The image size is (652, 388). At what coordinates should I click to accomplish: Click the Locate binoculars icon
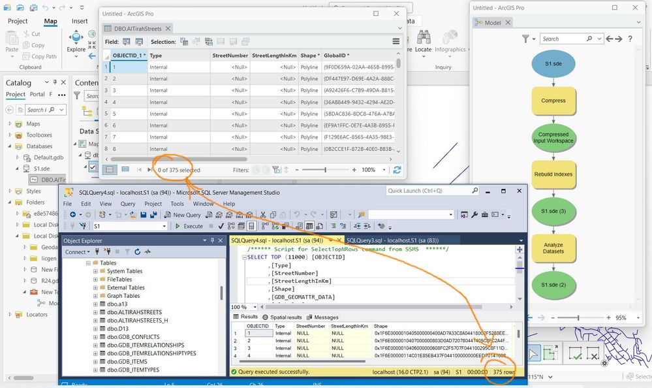pyautogui.click(x=424, y=37)
